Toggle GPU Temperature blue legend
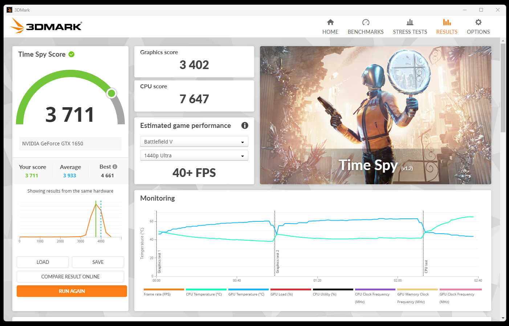 pyautogui.click(x=248, y=292)
